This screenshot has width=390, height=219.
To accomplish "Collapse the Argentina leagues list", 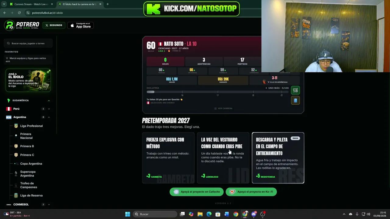I will (49, 117).
